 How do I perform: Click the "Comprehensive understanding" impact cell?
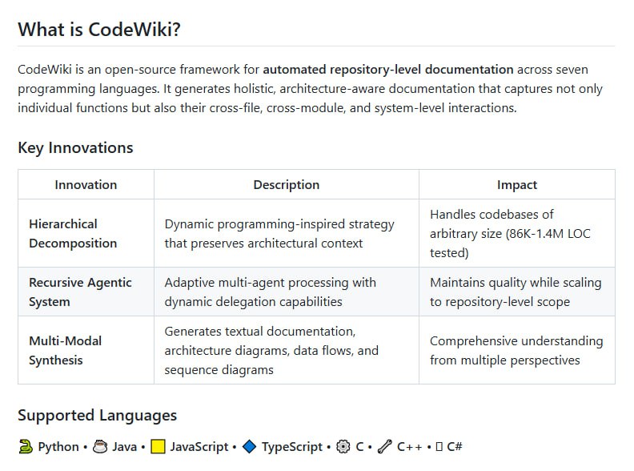(x=516, y=350)
